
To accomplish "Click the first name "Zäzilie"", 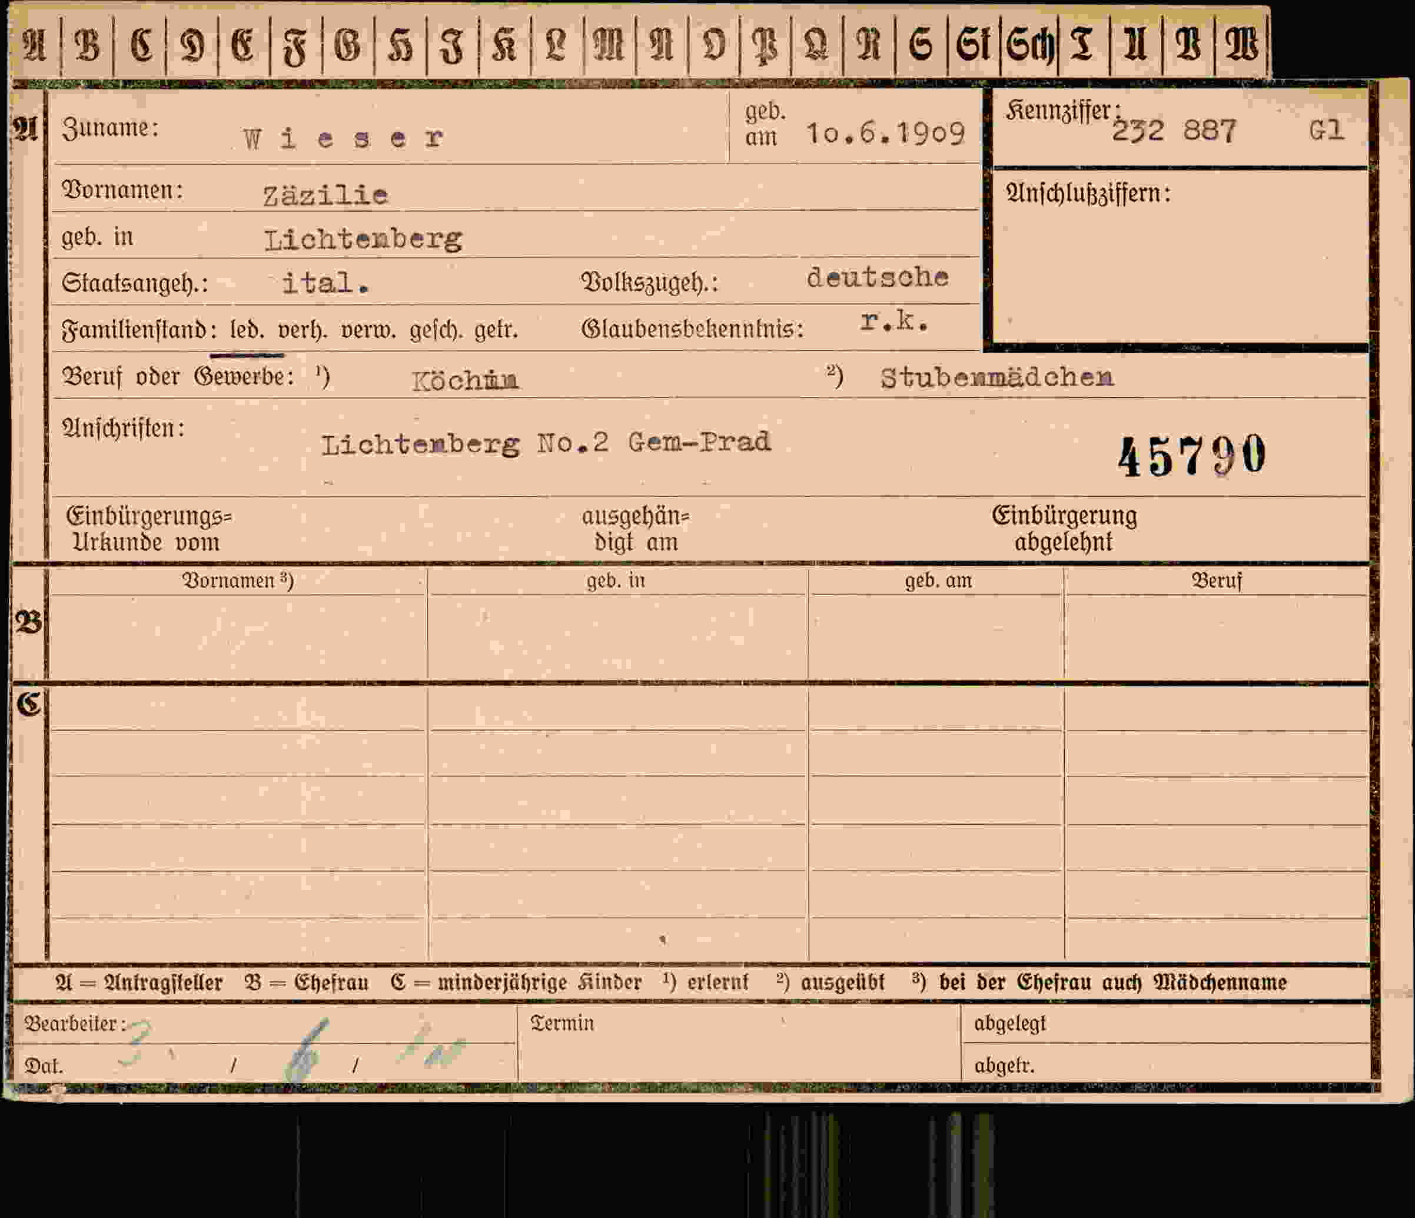I will pos(325,195).
